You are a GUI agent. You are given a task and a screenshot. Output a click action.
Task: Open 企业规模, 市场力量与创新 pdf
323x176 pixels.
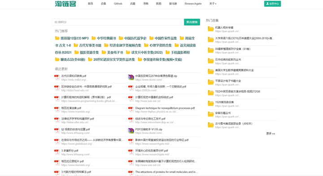click(x=161, y=86)
